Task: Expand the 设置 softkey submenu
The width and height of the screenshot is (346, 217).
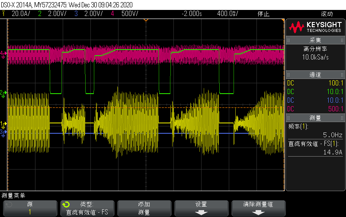Action: click(201, 208)
